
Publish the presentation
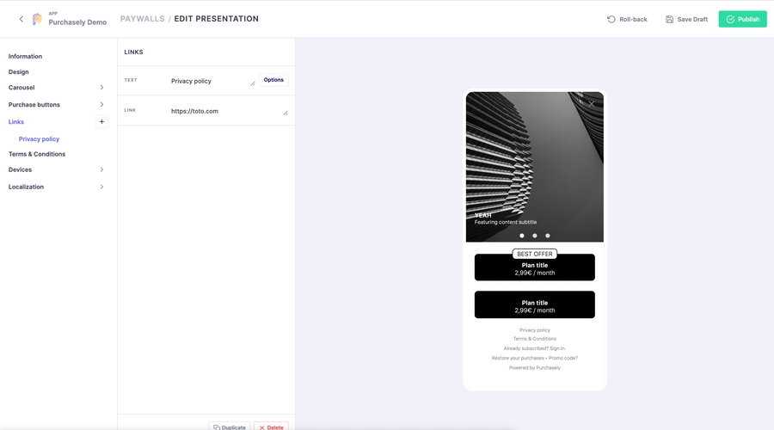pos(742,19)
